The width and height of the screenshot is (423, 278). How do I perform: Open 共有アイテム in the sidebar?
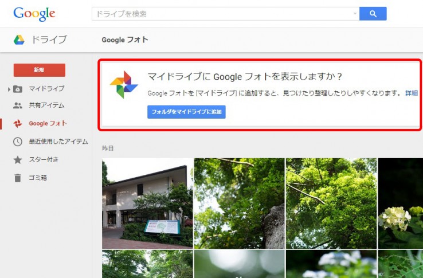pyautogui.click(x=46, y=105)
